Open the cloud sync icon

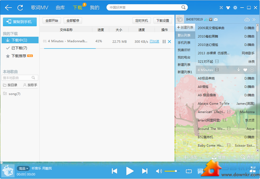click(247, 19)
